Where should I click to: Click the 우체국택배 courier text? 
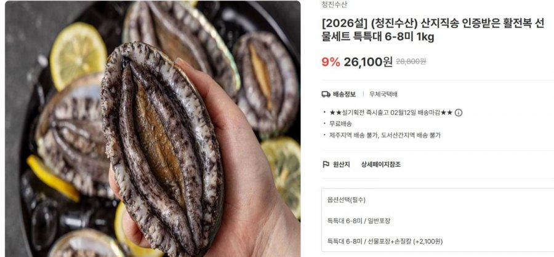point(383,94)
